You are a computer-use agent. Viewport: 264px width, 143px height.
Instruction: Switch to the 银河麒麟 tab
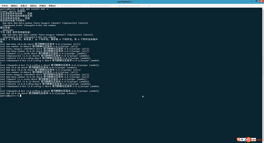tap(74, 6)
